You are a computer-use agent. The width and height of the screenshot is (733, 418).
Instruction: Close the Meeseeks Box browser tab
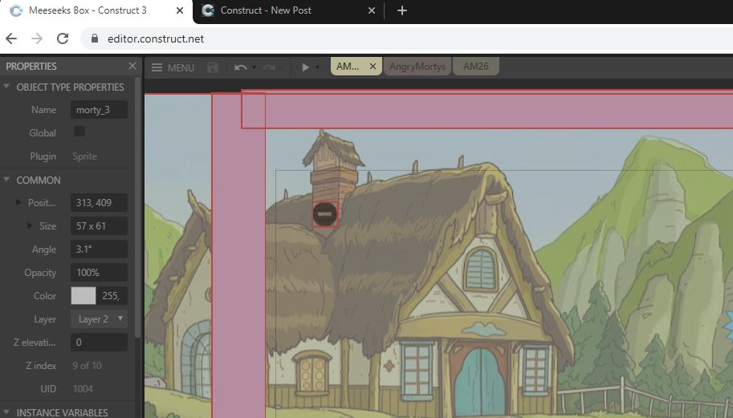(x=180, y=10)
